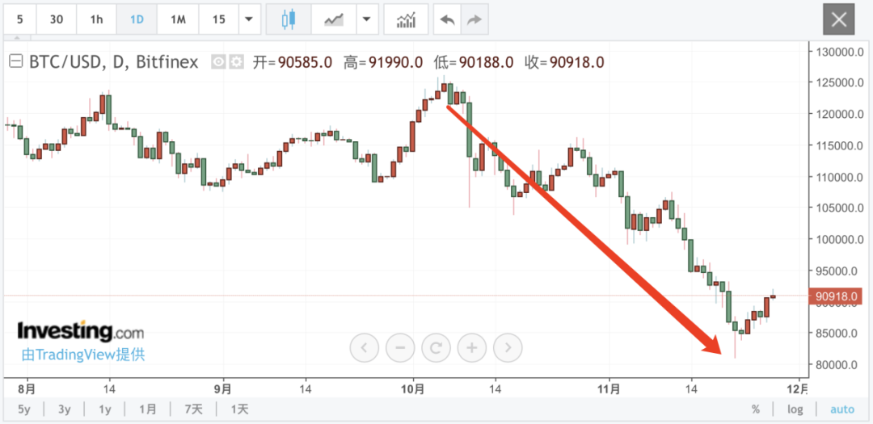Toggle the percentage price scale
873x424 pixels.
(x=756, y=409)
